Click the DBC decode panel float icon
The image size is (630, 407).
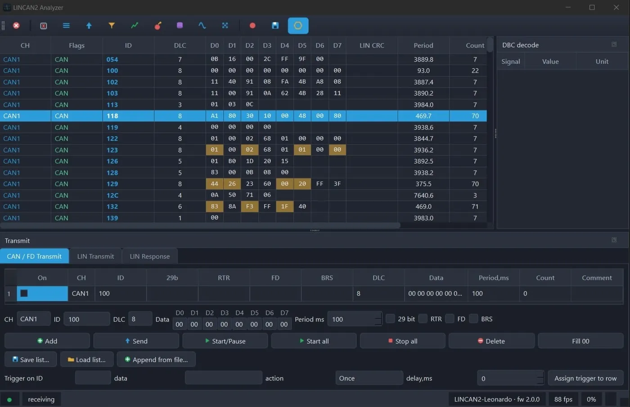click(614, 44)
